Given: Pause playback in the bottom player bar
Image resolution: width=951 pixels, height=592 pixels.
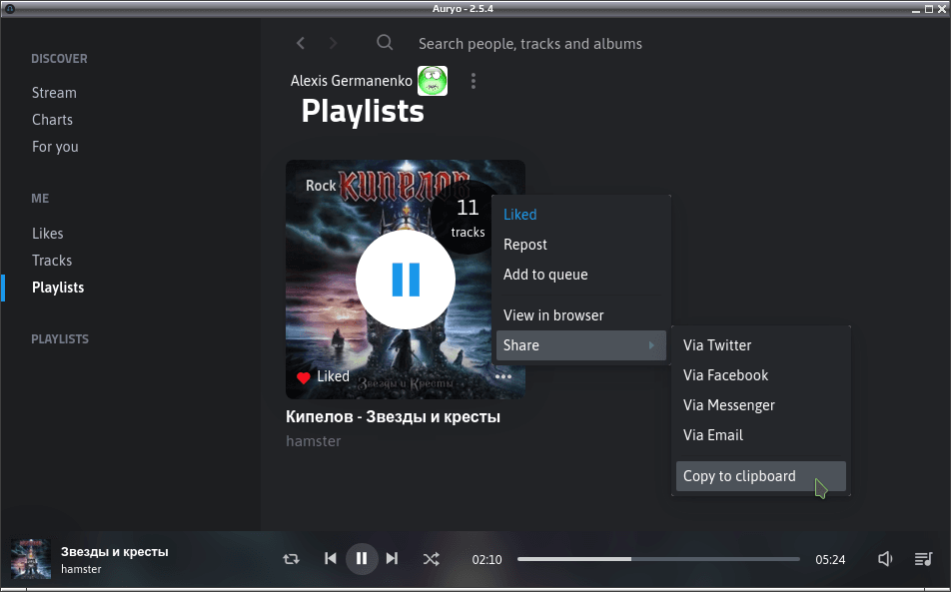Looking at the screenshot, I should tap(362, 559).
